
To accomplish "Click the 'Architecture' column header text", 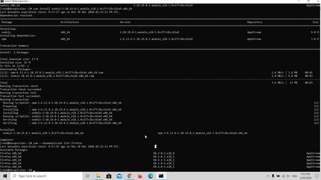I will 70,22.
